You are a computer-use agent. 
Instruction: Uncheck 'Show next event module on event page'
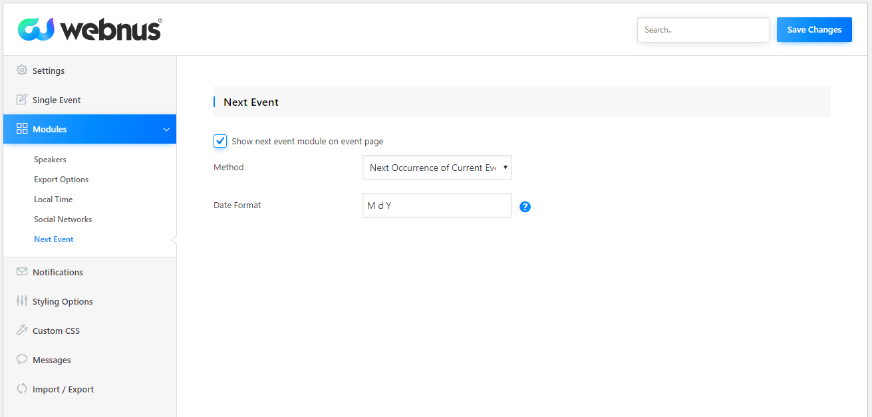pyautogui.click(x=220, y=141)
